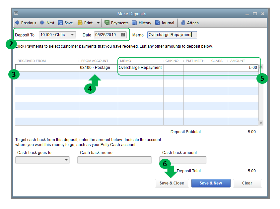Click the Cash back amount field
Image resolution: width=280 pixels, height=209 pixels.
183,160
